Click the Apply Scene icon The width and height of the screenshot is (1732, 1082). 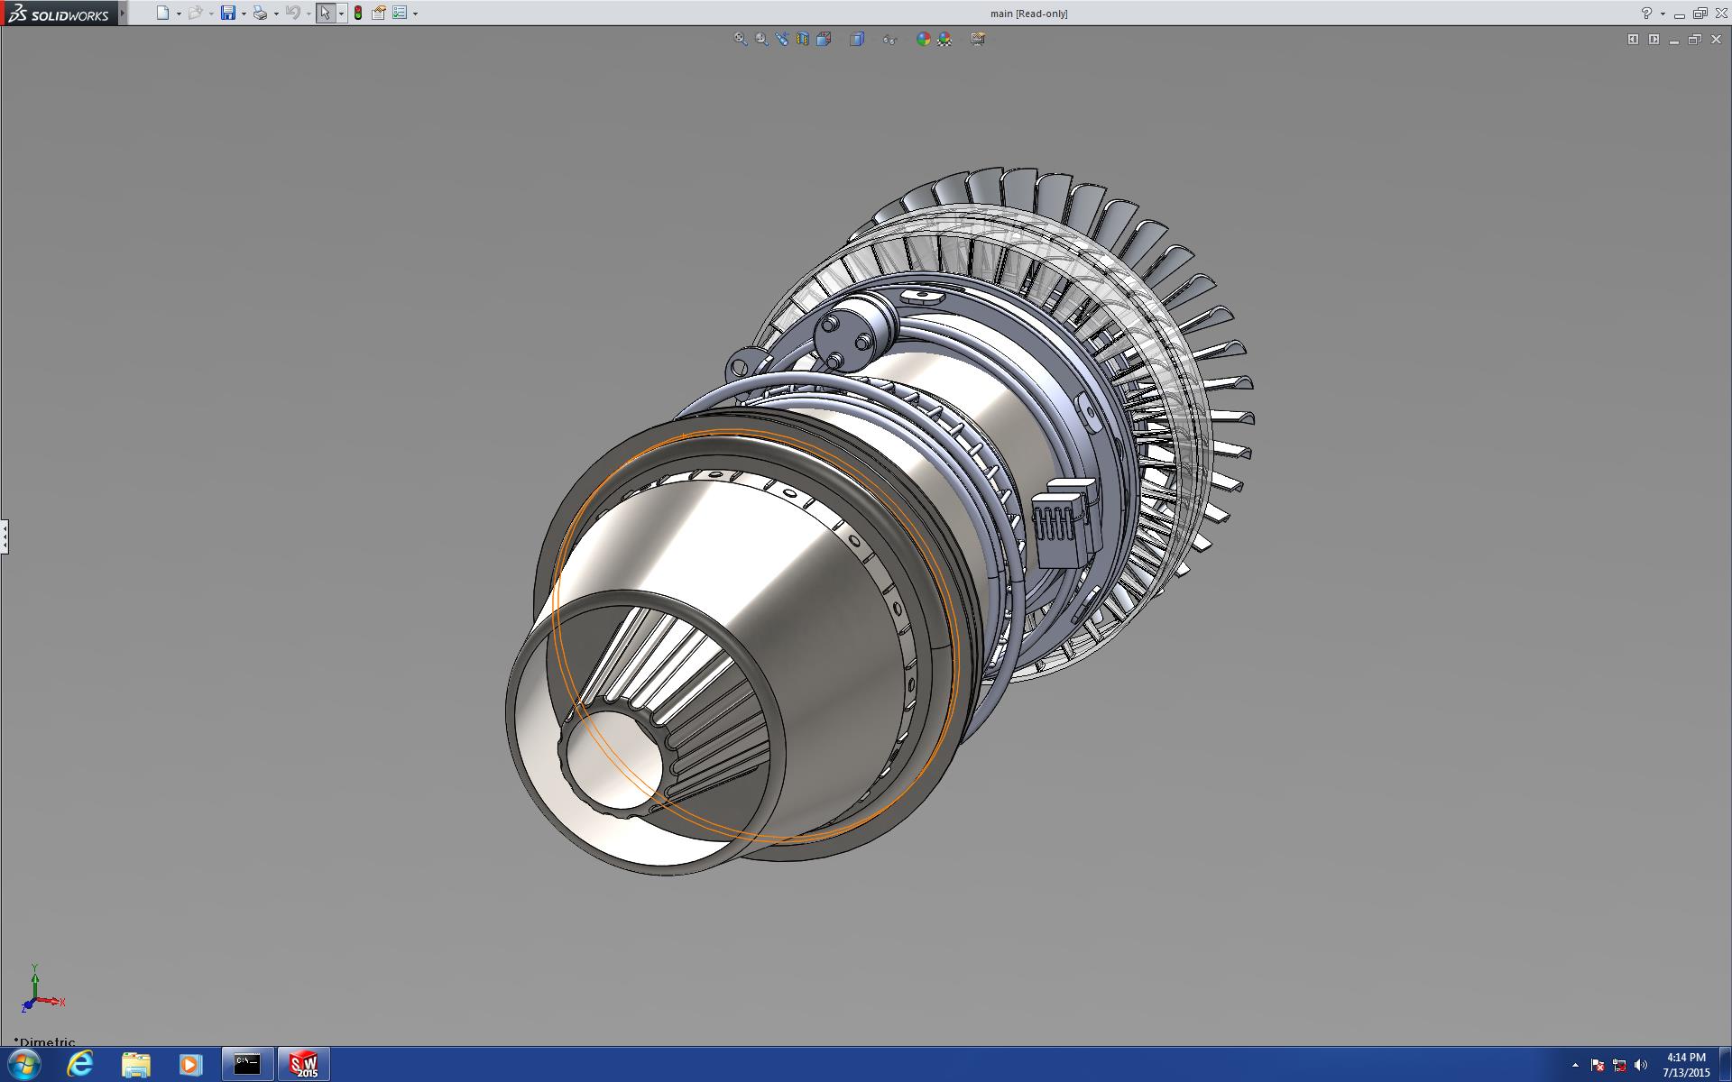944,39
